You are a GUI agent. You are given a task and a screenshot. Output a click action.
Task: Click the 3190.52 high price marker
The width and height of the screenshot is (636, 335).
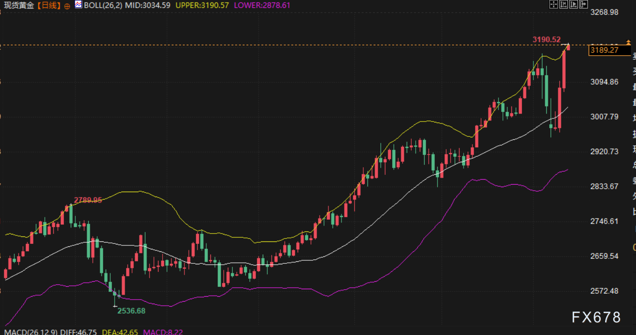coord(546,39)
